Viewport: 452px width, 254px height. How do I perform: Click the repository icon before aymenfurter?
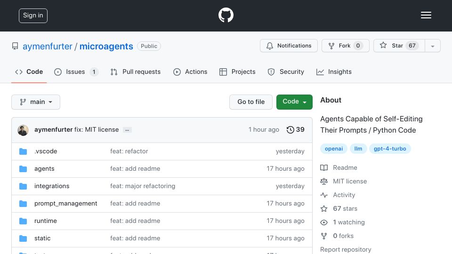pos(15,46)
